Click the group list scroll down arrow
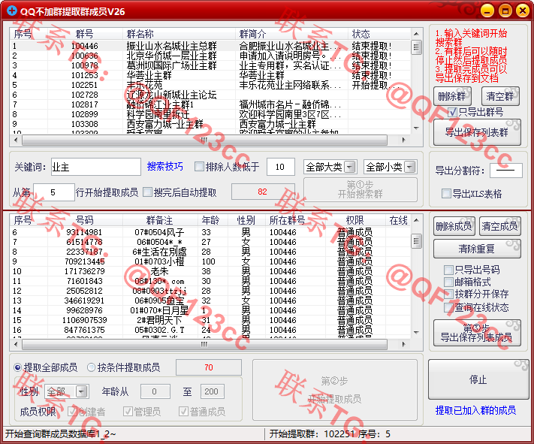This screenshot has height=444, width=534. 416,128
